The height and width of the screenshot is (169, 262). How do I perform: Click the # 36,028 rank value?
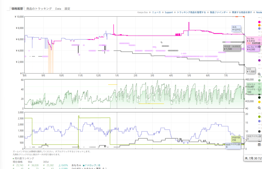[33, 165]
